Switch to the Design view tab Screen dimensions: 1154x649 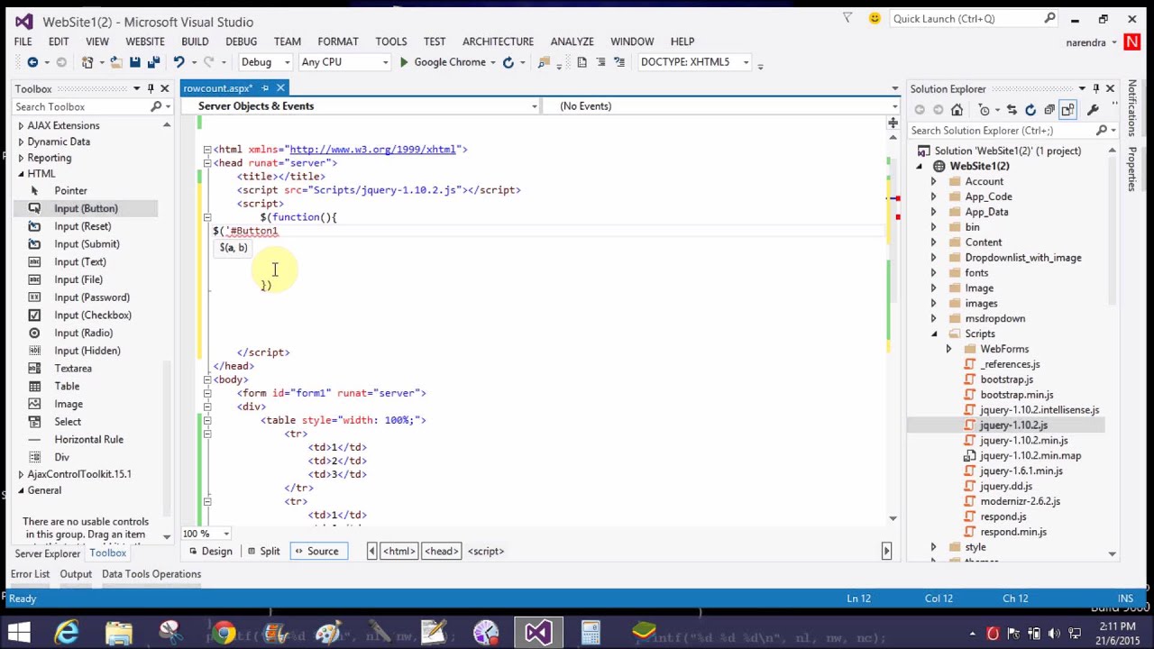(x=210, y=552)
